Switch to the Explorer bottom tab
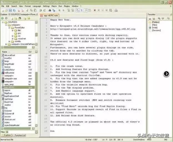The image size is (173, 142). click(6, 135)
